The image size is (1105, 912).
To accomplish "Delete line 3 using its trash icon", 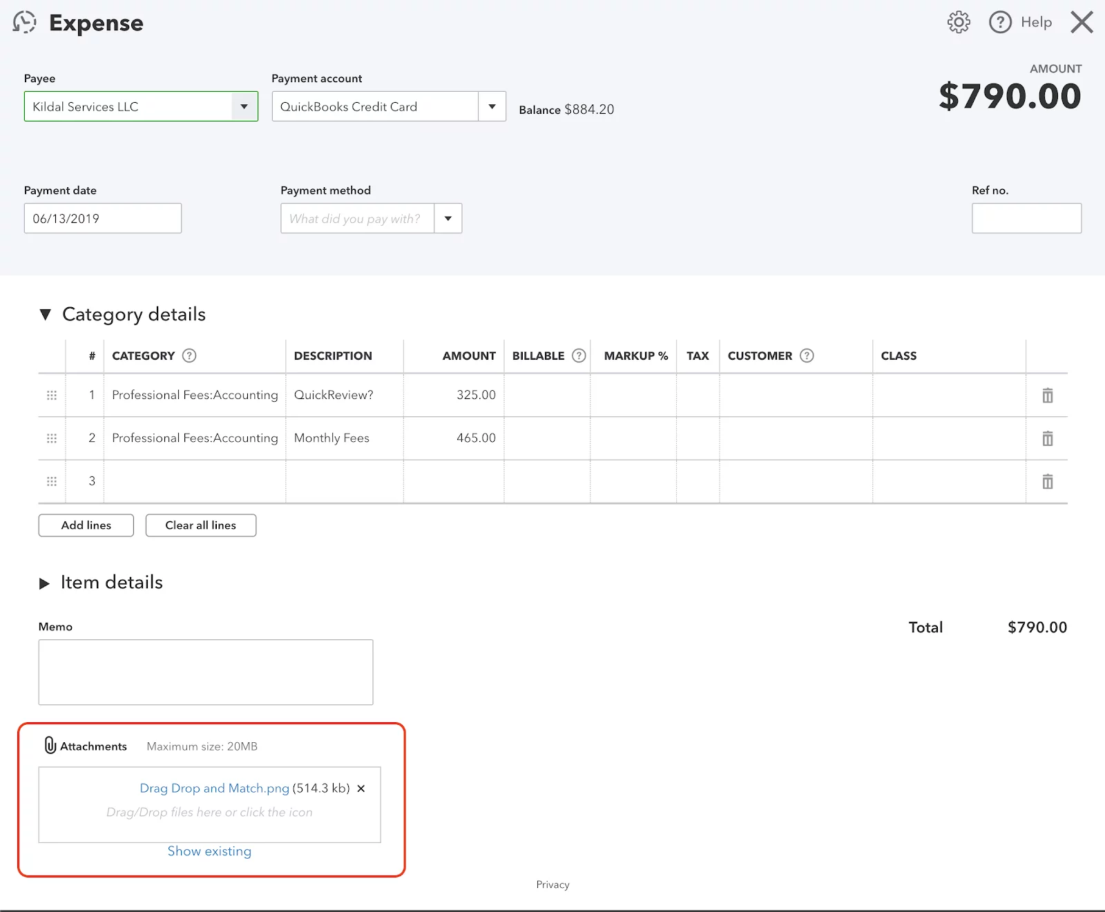I will [1048, 481].
